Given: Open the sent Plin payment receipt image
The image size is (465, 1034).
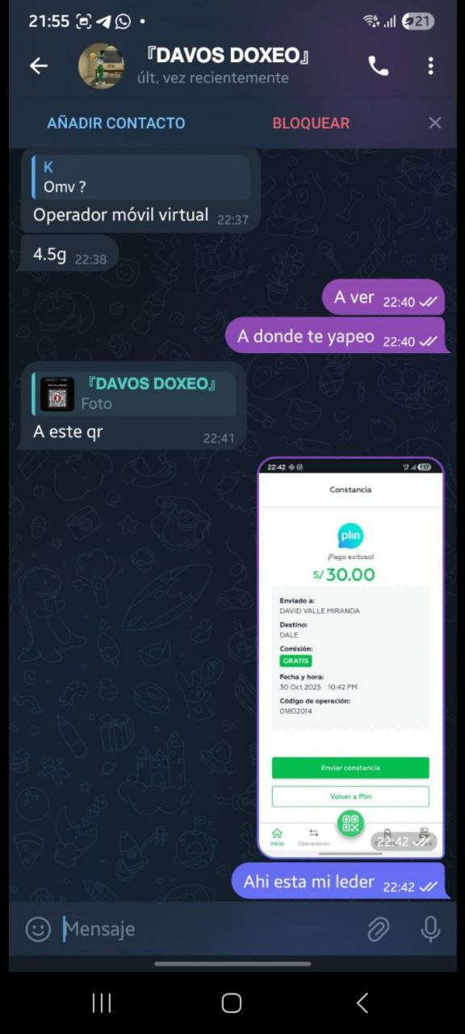Looking at the screenshot, I should pos(350,658).
